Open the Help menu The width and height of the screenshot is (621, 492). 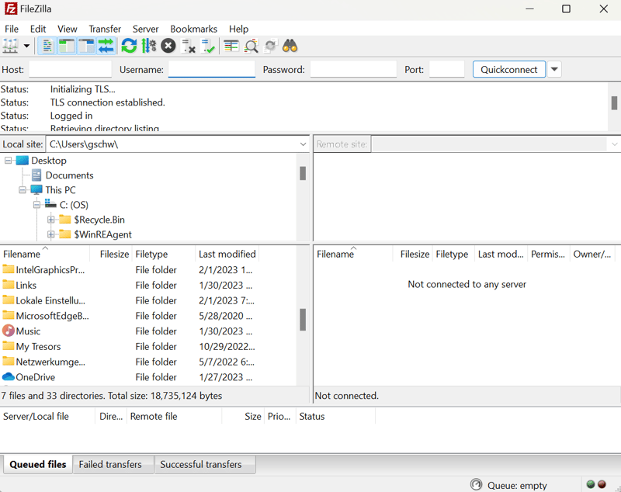tap(238, 29)
